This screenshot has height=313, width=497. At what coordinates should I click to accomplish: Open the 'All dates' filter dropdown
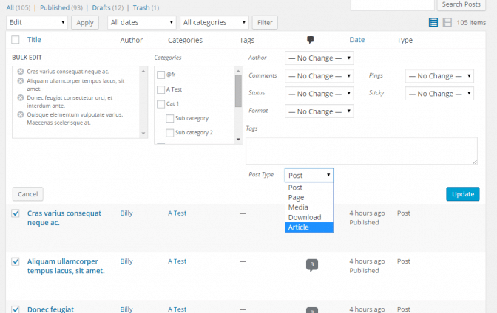pyautogui.click(x=142, y=22)
